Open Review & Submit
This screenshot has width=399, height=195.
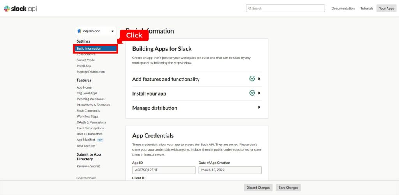click(88, 166)
